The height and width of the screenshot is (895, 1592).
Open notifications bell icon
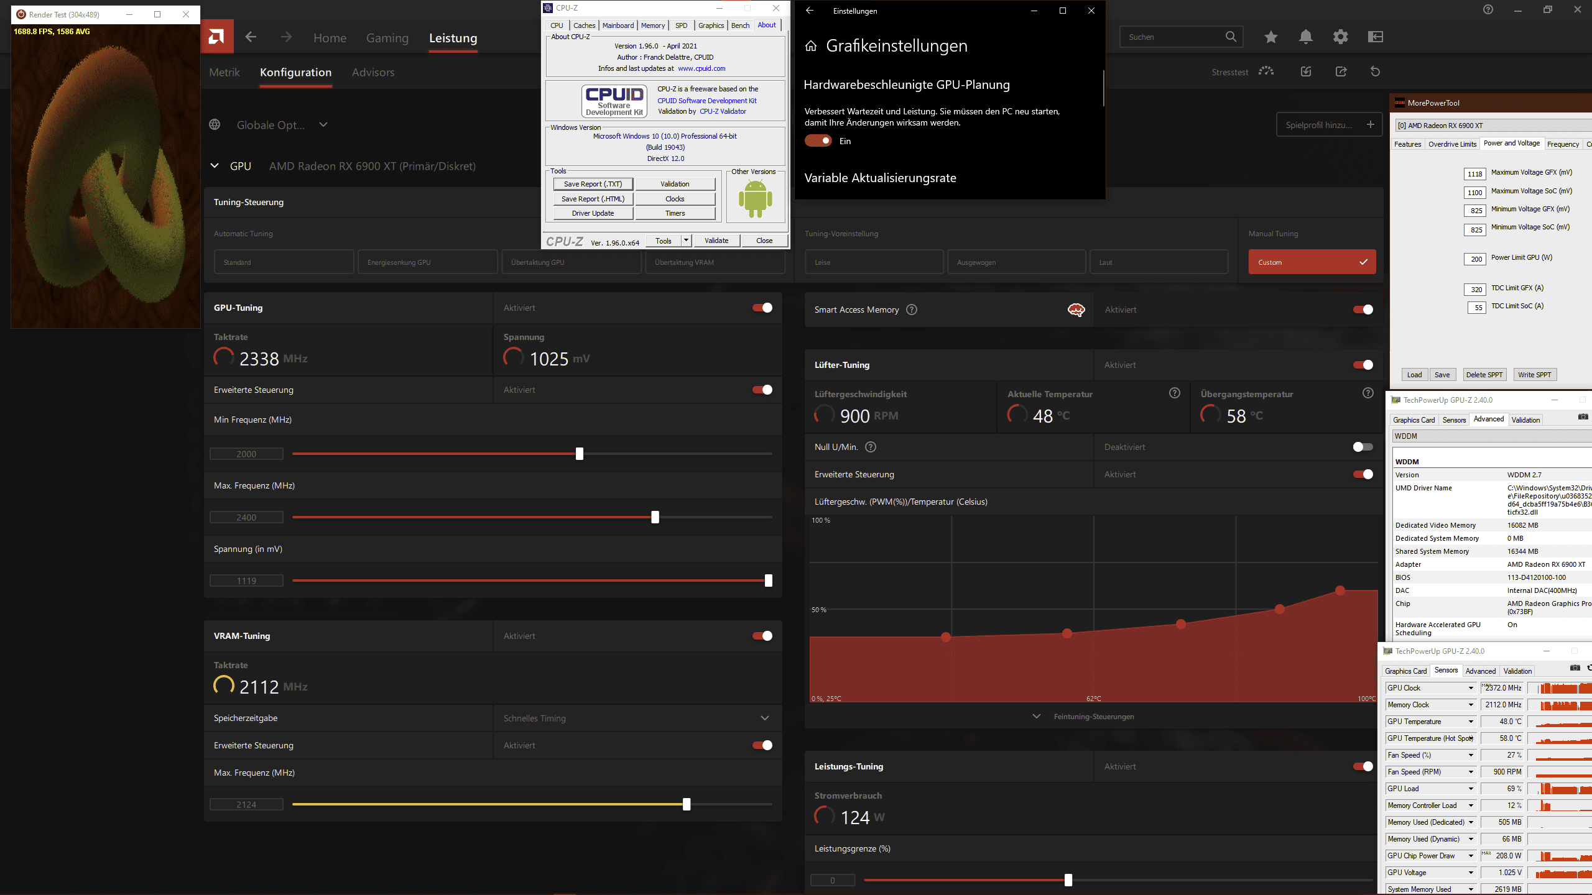[1306, 37]
